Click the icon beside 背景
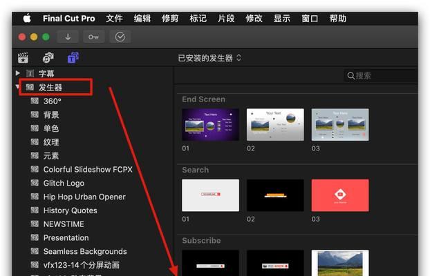 tap(35, 115)
